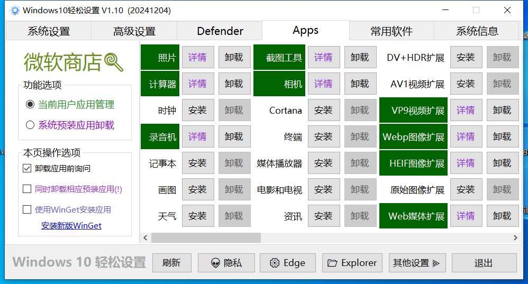Enable 使用WinGet安装应用 checkbox

27,209
